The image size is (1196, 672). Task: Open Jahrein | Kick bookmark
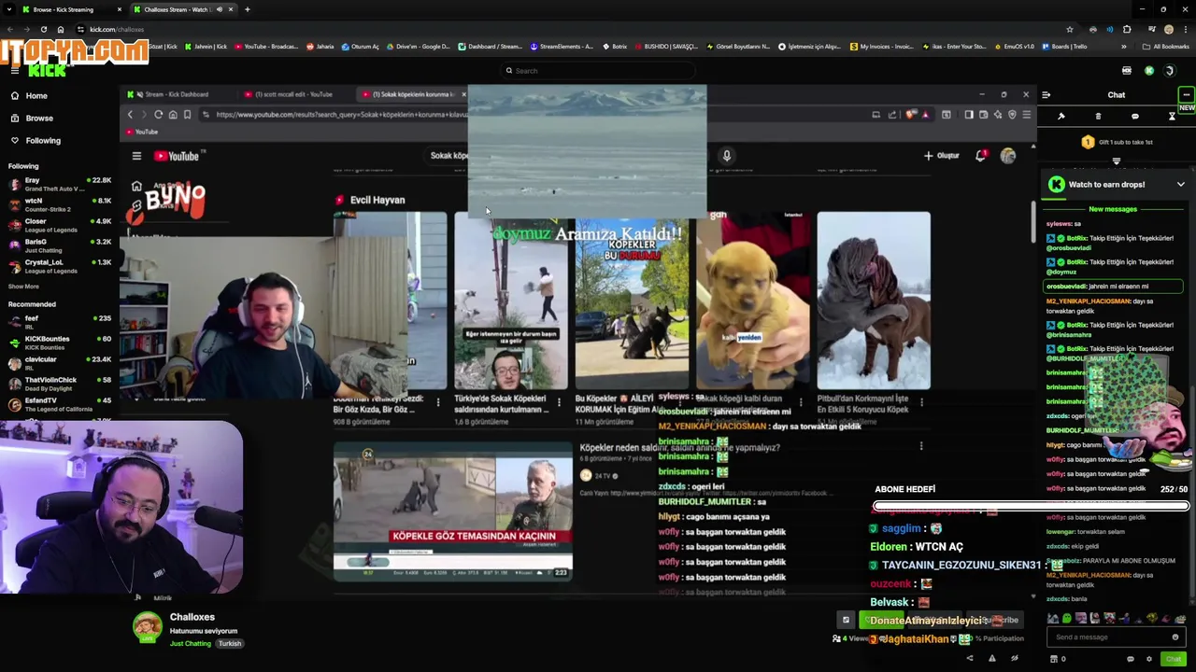[206, 47]
